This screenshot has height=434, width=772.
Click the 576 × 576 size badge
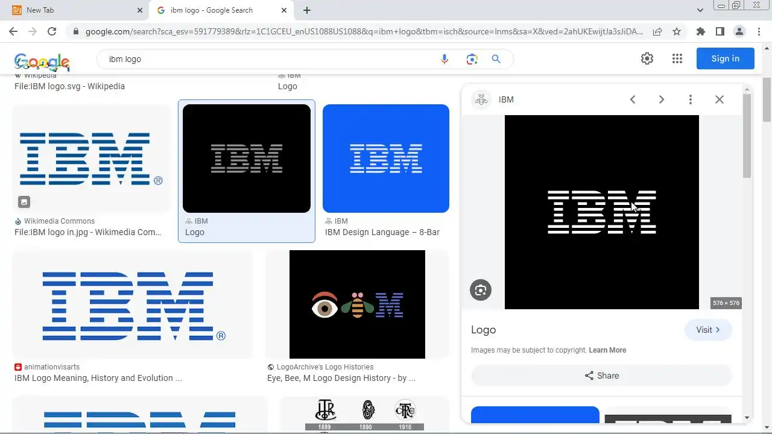tap(726, 303)
